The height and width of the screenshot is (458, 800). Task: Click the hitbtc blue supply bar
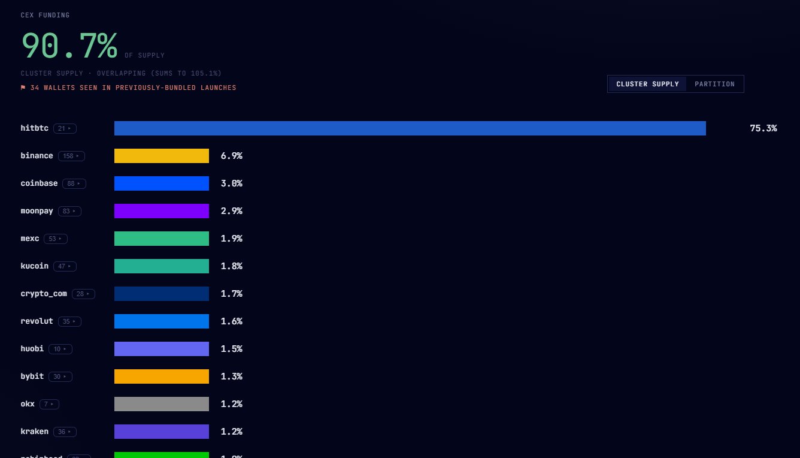410,128
